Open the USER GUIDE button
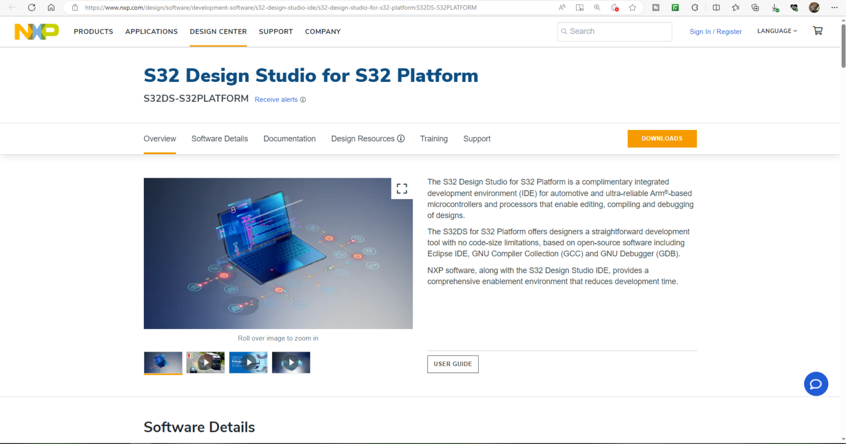This screenshot has height=444, width=846. coord(452,364)
